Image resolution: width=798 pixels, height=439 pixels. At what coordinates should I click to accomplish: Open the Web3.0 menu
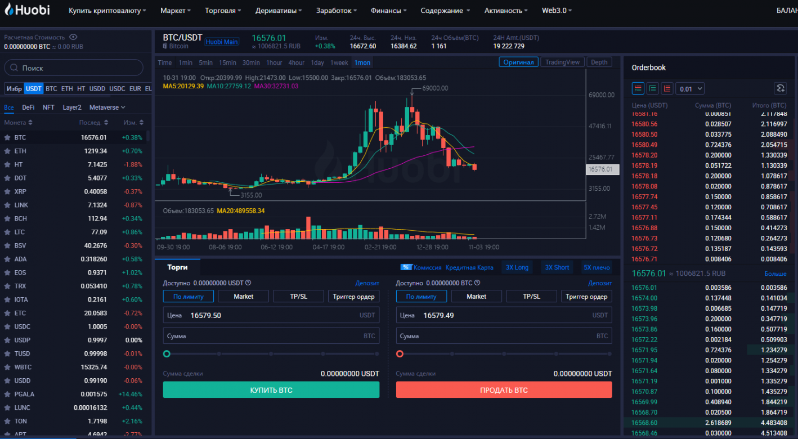[x=557, y=11]
